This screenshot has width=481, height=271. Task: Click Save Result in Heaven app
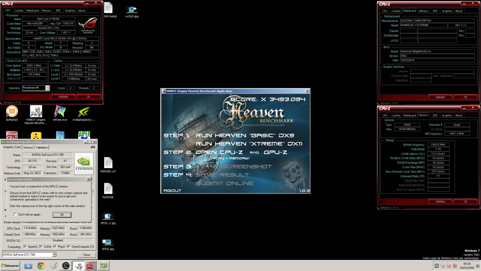pos(222,175)
